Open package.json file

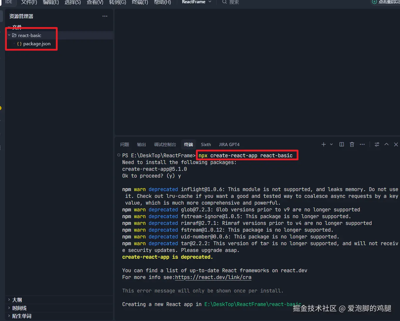click(x=37, y=44)
